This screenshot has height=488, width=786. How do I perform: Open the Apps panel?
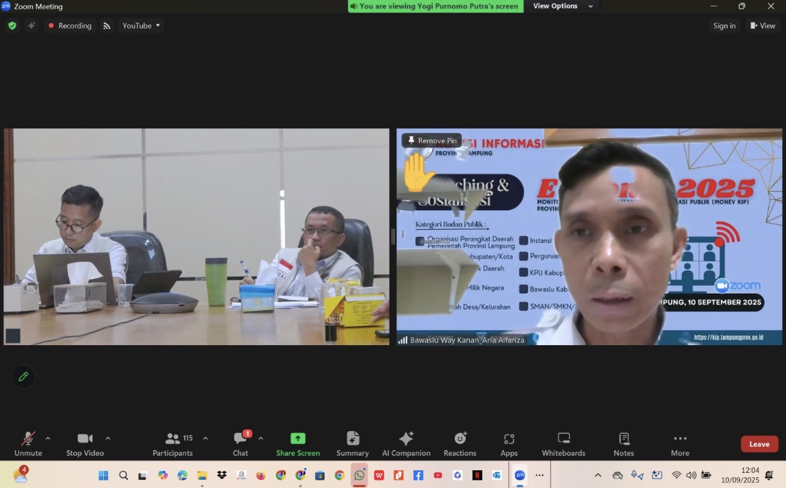pos(509,444)
